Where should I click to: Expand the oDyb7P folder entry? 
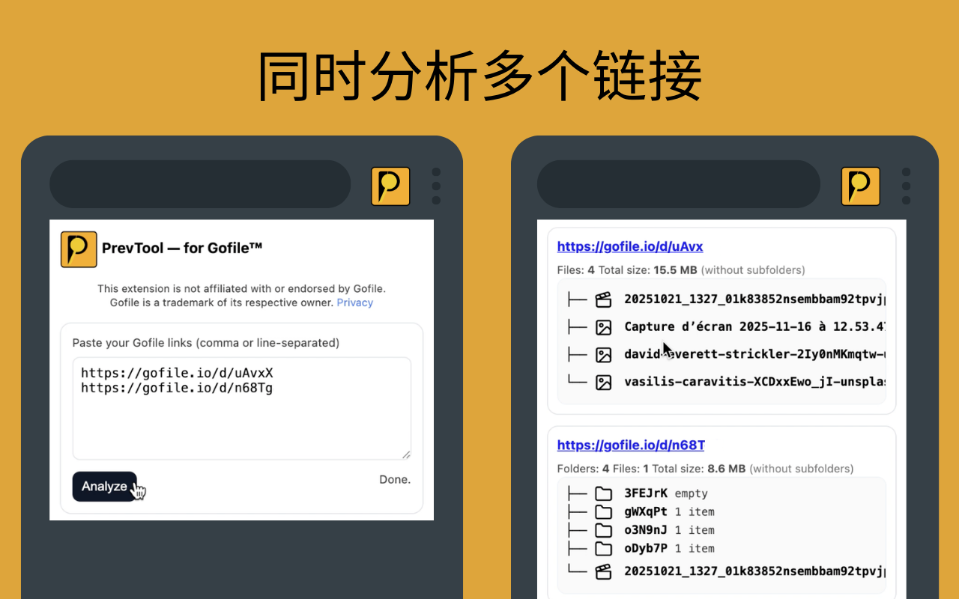(604, 548)
